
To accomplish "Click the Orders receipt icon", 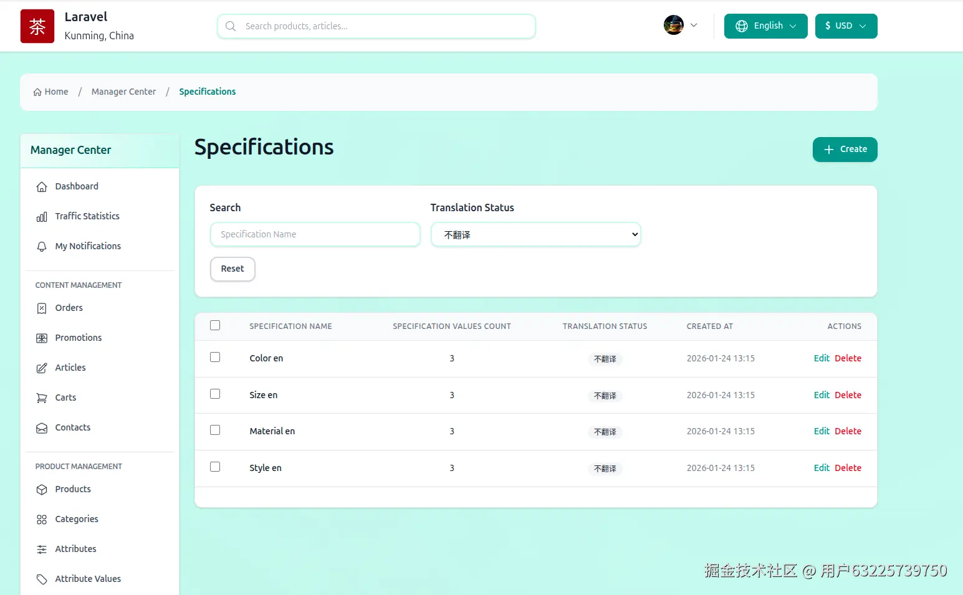I will click(x=42, y=308).
